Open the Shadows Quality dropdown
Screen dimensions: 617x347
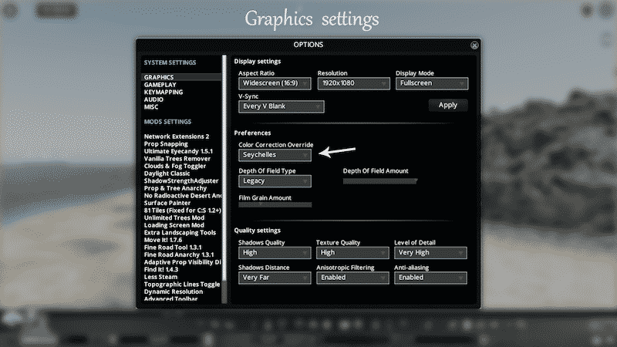coord(275,253)
